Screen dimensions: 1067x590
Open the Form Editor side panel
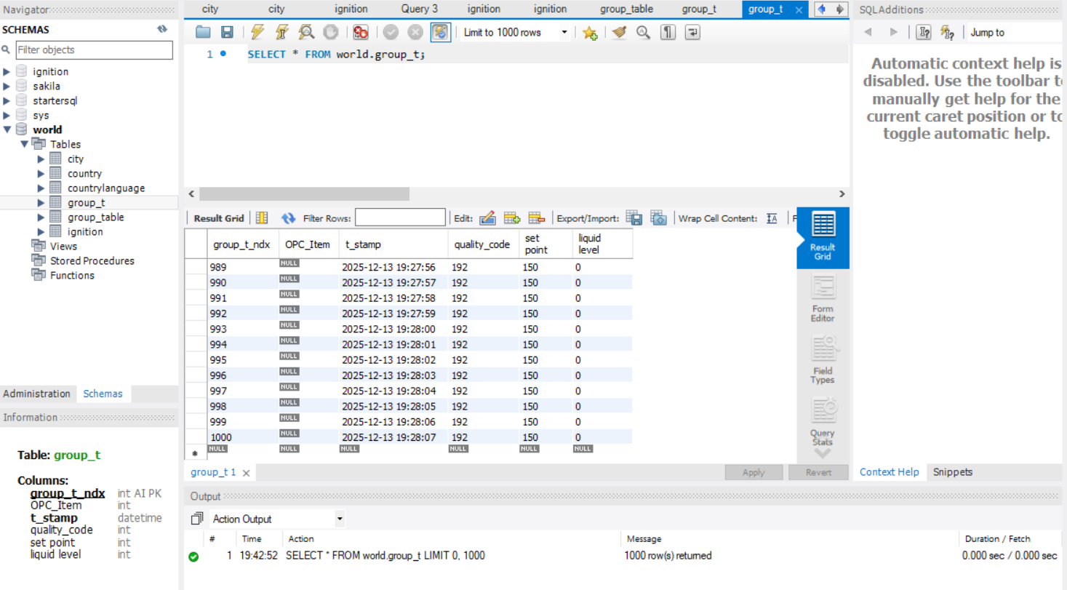pyautogui.click(x=823, y=299)
